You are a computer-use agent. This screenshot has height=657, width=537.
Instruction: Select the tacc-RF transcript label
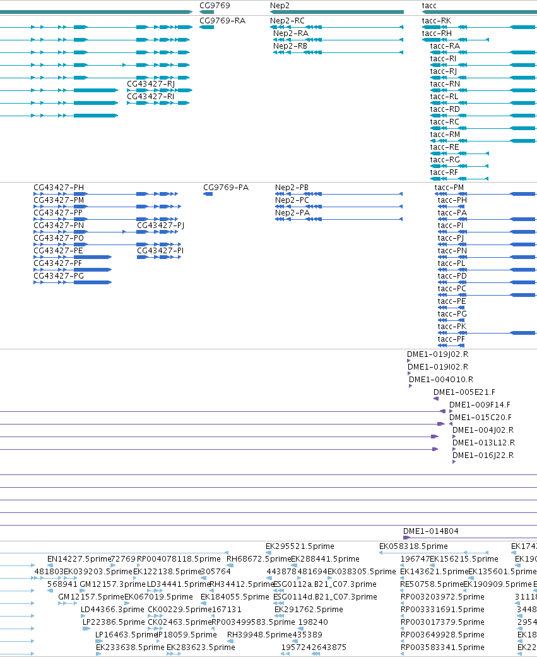pos(444,172)
